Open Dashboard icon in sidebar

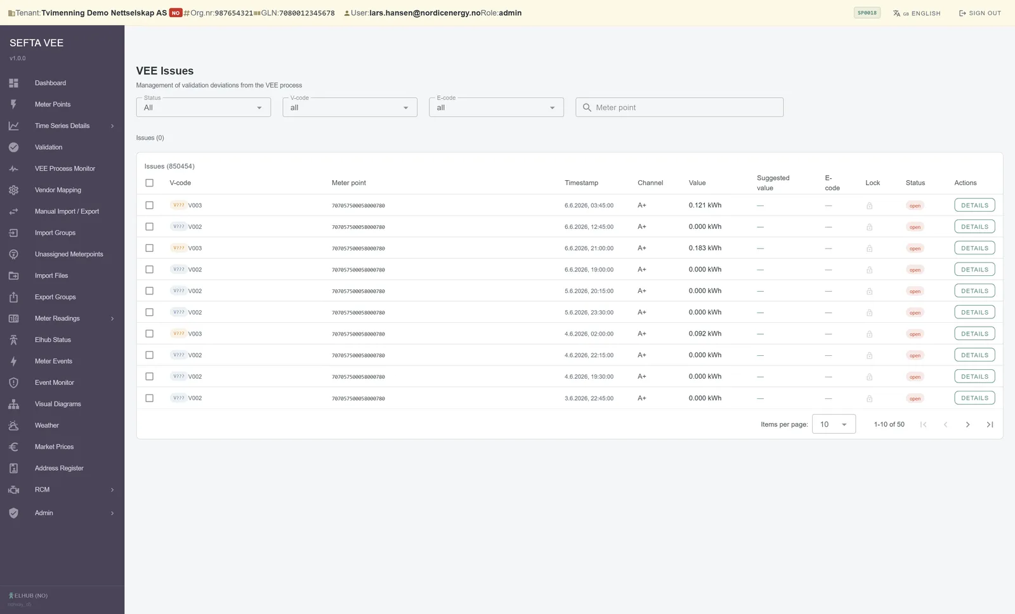[x=13, y=83]
